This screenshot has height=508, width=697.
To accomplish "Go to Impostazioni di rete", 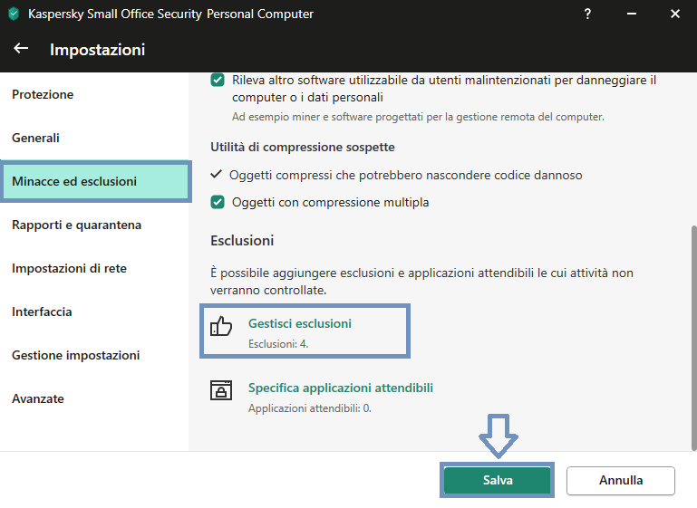I will (70, 268).
